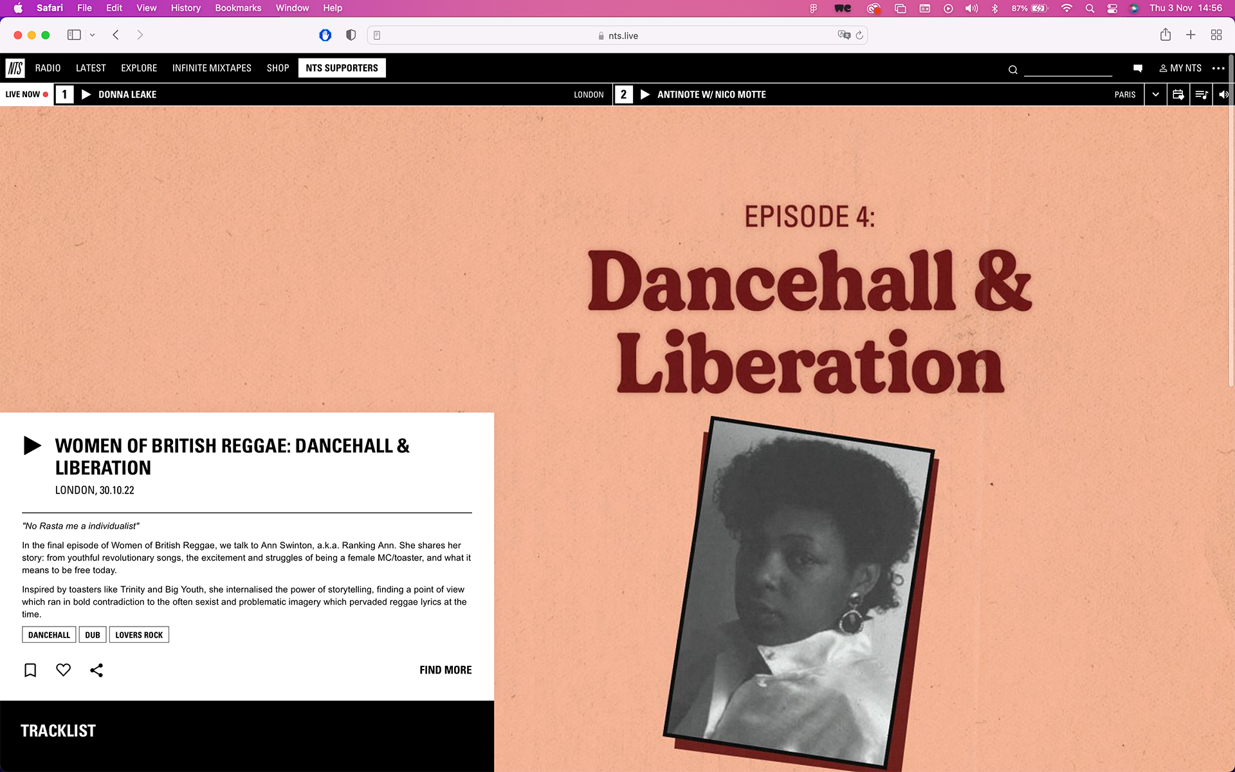Open MY NTS account link
This screenshot has height=772, width=1235.
click(1180, 68)
